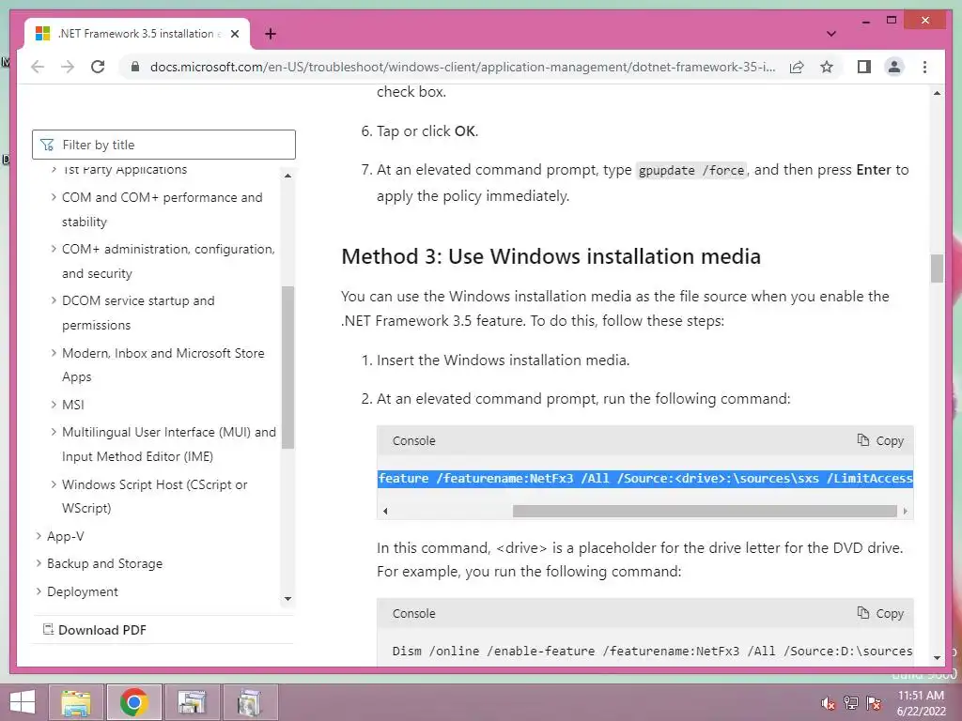
Task: Click the Download PDF link
Action: click(x=102, y=630)
